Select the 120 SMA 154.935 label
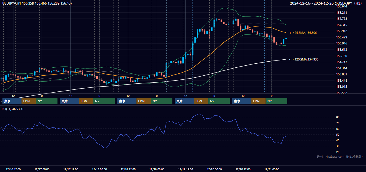366x172 pixels. pyautogui.click(x=304, y=59)
